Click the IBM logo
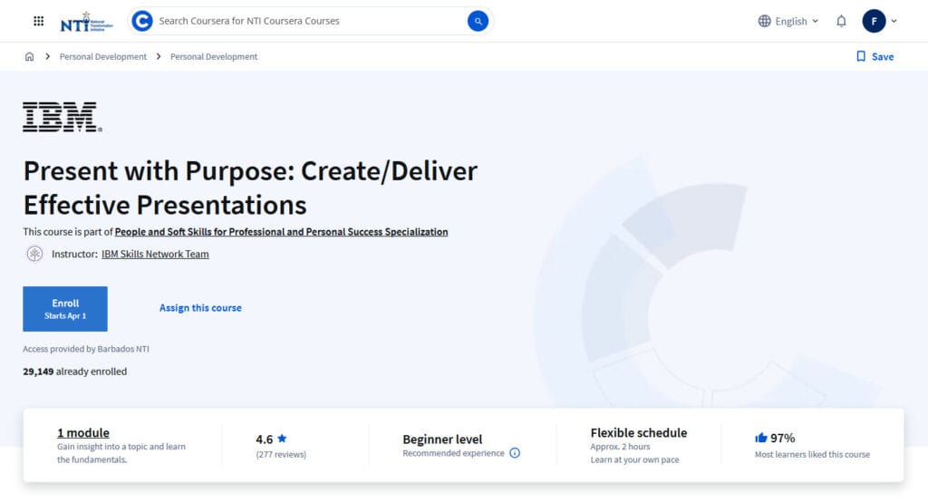This screenshot has height=502, width=928. (62, 118)
